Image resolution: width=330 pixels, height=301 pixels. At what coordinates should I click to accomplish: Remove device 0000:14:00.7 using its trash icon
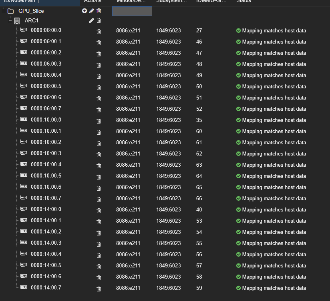99,289
